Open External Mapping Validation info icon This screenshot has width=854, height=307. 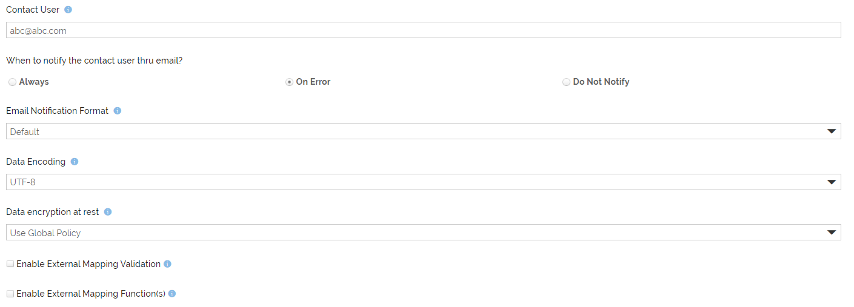(x=168, y=264)
